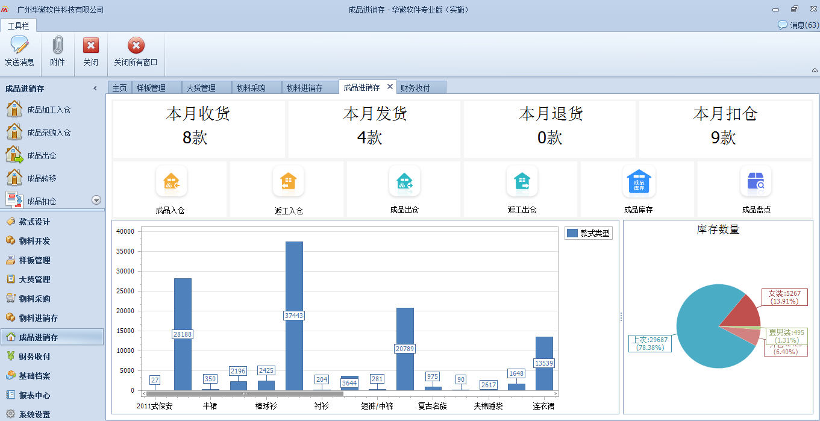Switch to the 物料采购 tab
This screenshot has height=421, width=820.
251,88
